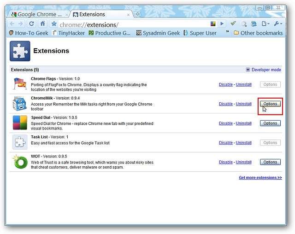The width and height of the screenshot is (295, 234).
Task: Click the Chrome Flags extension icon
Action: pos(20,84)
